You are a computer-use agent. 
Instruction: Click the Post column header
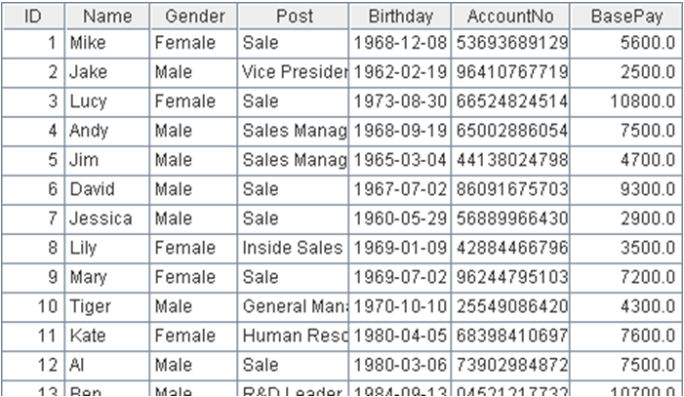coord(294,17)
